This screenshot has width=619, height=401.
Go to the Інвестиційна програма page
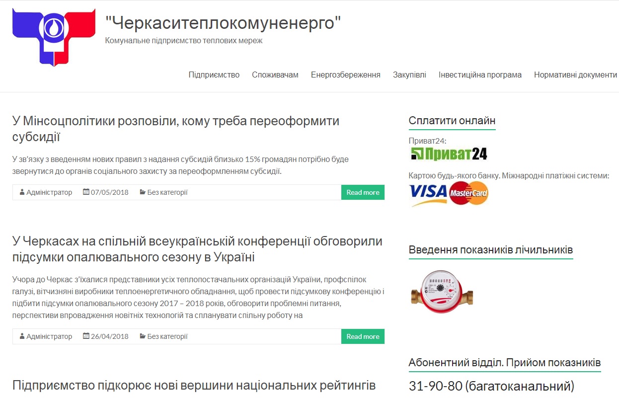480,75
